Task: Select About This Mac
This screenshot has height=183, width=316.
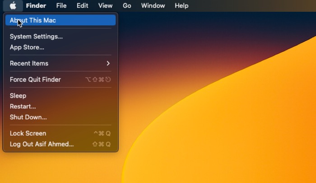Action: click(x=60, y=20)
